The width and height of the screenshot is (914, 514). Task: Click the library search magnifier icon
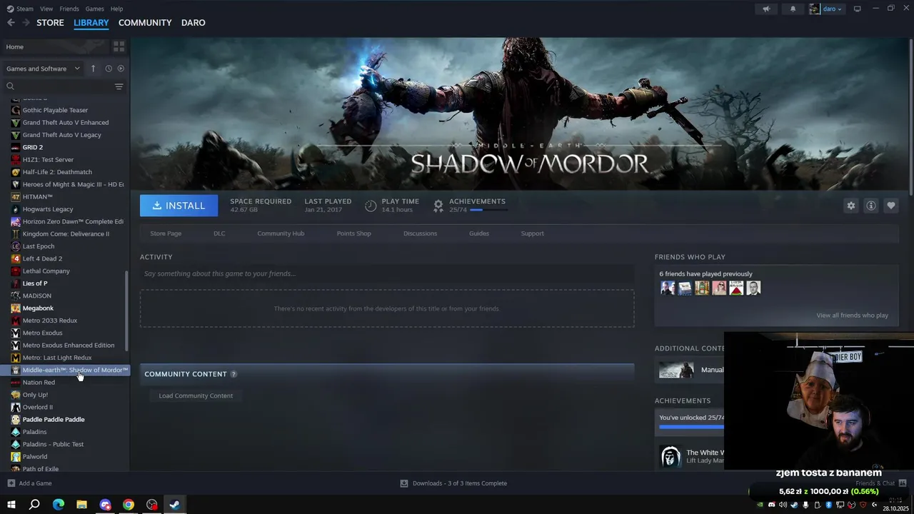(10, 86)
